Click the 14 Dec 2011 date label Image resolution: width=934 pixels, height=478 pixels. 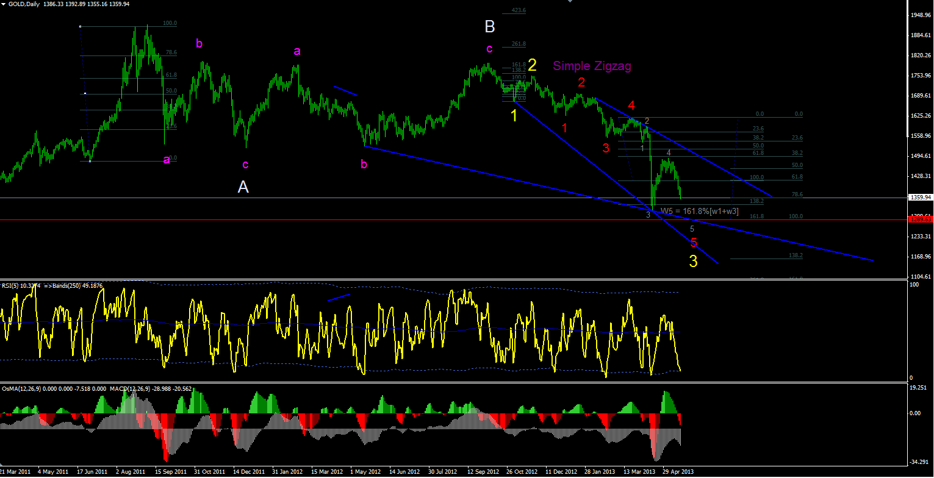pos(249,471)
